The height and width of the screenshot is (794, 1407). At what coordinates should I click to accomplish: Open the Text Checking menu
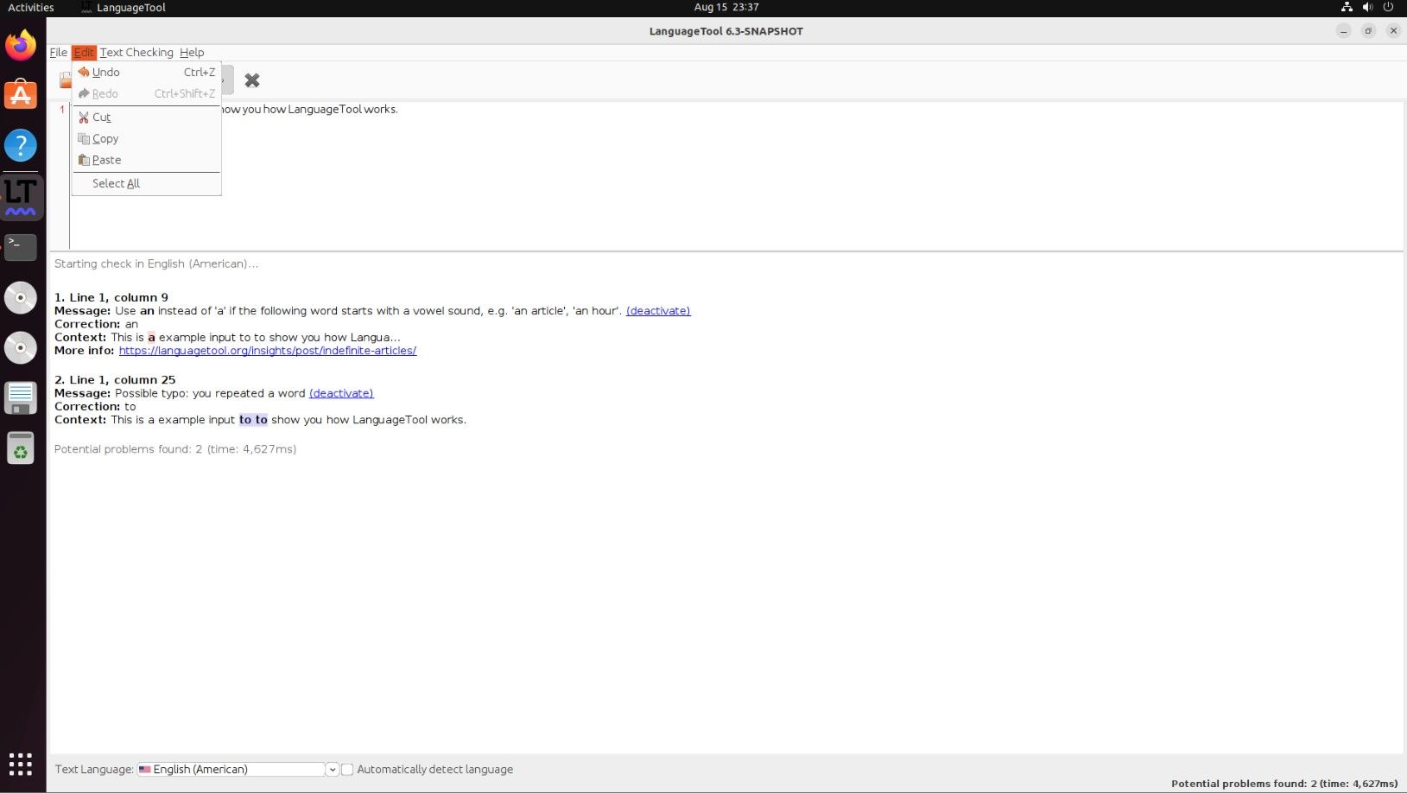click(x=137, y=52)
